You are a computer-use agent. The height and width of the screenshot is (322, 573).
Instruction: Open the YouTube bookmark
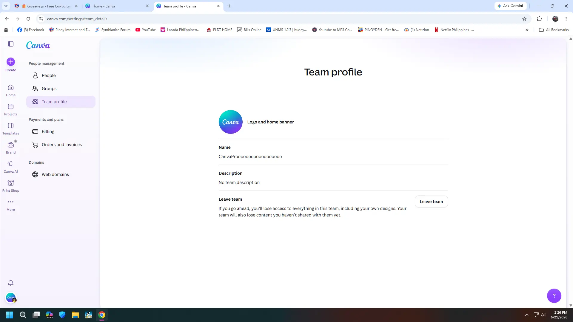click(146, 30)
